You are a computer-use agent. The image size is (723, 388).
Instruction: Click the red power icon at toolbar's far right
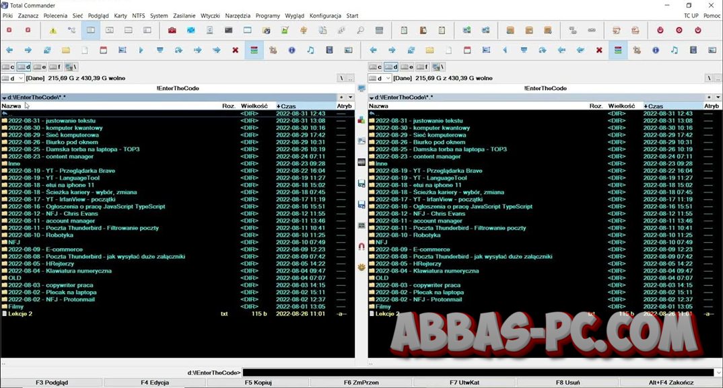click(697, 30)
